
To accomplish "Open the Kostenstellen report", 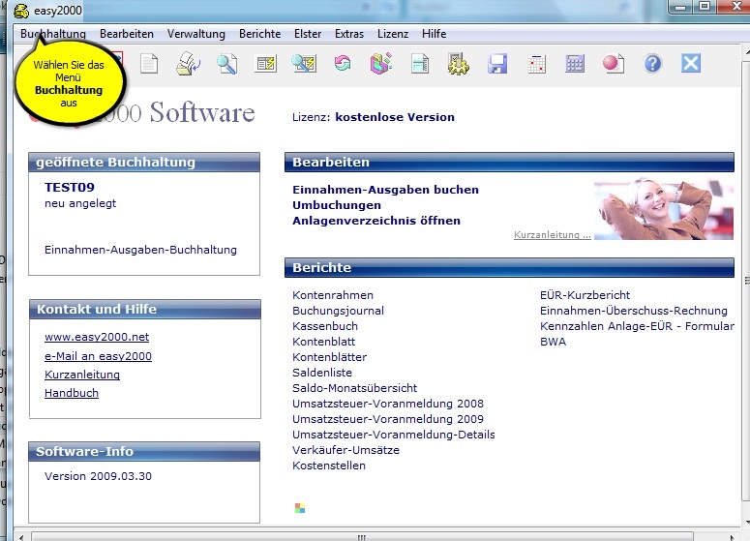I will coord(329,466).
